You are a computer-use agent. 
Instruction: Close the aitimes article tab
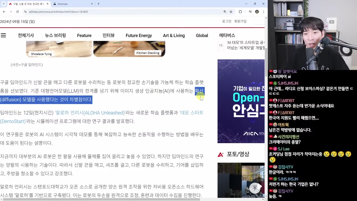[48, 4]
